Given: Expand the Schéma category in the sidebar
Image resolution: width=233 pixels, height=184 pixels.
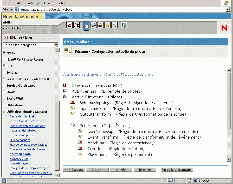Looking at the screenshot, I should tap(4, 72).
